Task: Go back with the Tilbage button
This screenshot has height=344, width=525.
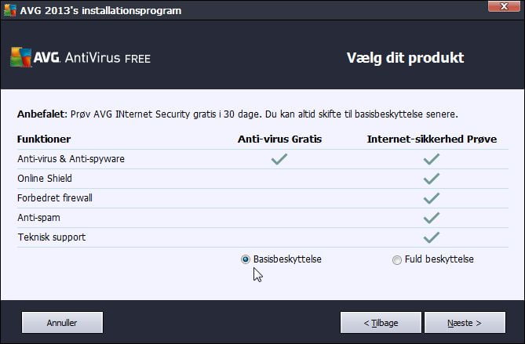Action: click(x=381, y=323)
